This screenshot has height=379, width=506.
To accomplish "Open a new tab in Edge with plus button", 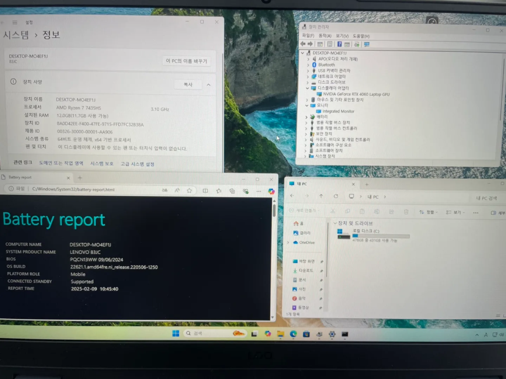I will 80,178.
